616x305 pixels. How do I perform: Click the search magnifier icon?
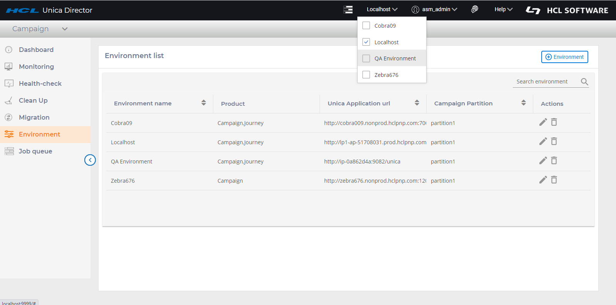[584, 82]
